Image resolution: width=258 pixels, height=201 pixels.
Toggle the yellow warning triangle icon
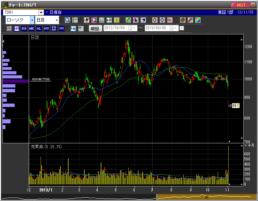117,20
